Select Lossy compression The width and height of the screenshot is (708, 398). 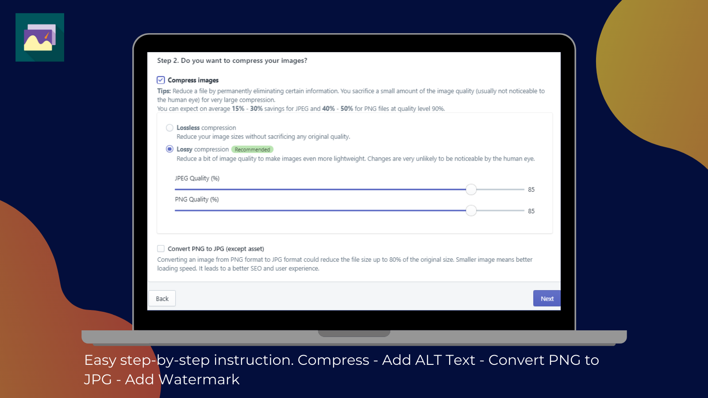click(169, 149)
